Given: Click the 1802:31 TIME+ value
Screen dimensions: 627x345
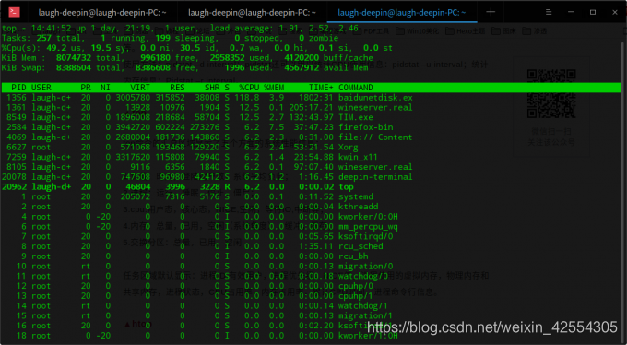Looking at the screenshot, I should click(316, 97).
